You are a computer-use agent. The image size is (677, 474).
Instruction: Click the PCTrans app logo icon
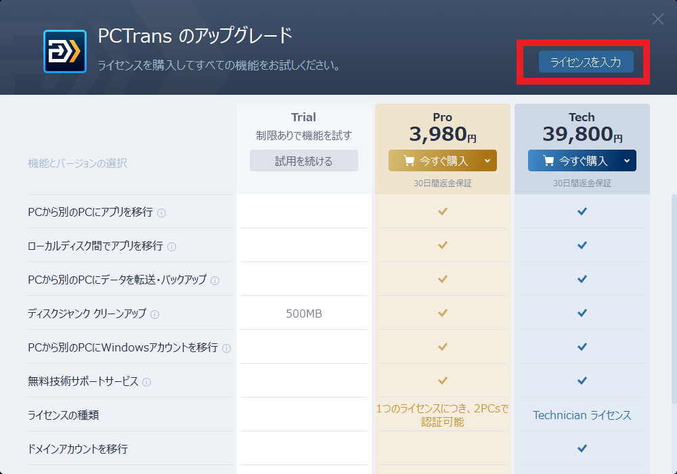(65, 51)
